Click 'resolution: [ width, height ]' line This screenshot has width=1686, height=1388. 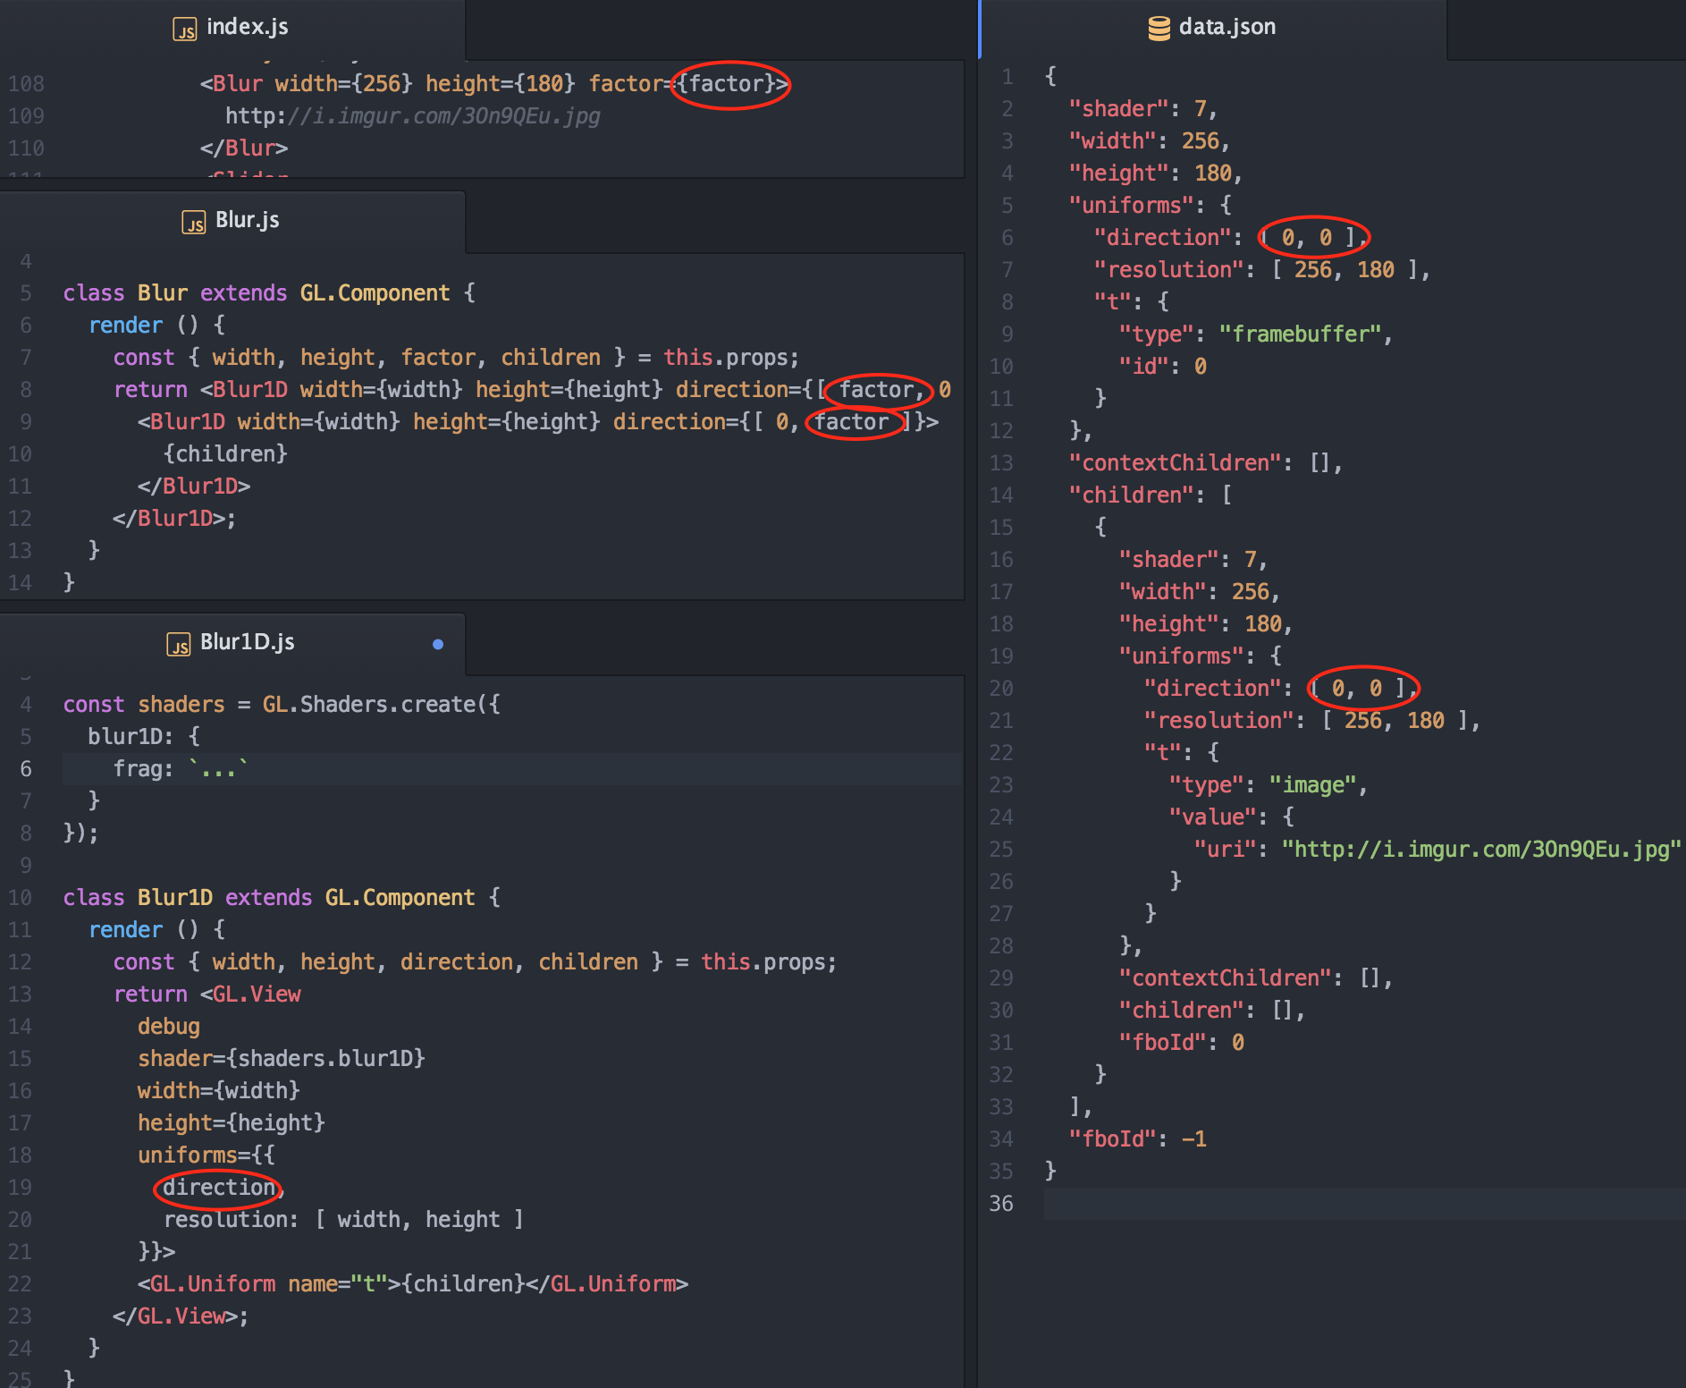pos(343,1220)
